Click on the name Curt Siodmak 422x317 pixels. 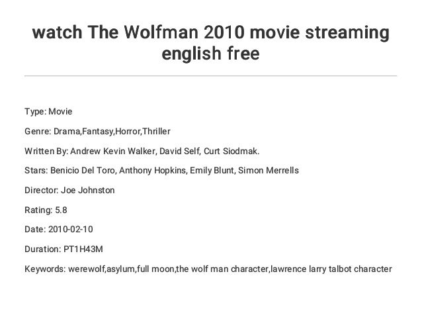coord(232,151)
